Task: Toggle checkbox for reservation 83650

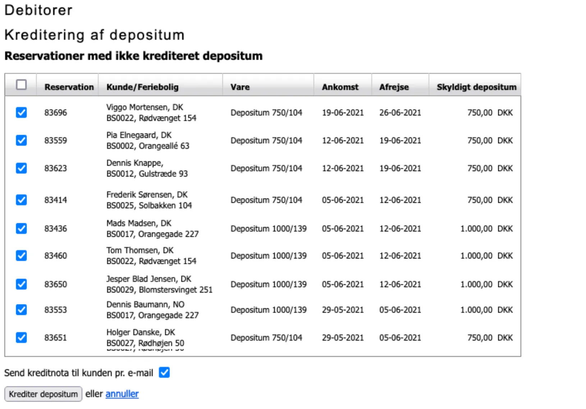Action: [22, 284]
